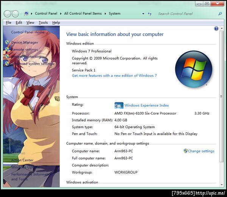Click the Windows activation section heading
Screen dimensions: 227x197
[x=82, y=182]
